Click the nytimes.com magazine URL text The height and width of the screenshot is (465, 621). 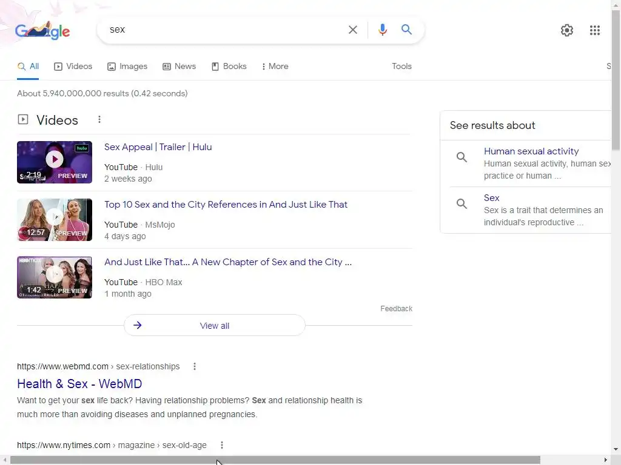pyautogui.click(x=112, y=445)
